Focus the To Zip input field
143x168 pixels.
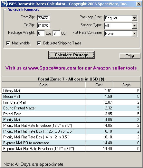43,26
